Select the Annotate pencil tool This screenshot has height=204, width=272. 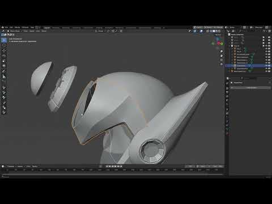4,71
